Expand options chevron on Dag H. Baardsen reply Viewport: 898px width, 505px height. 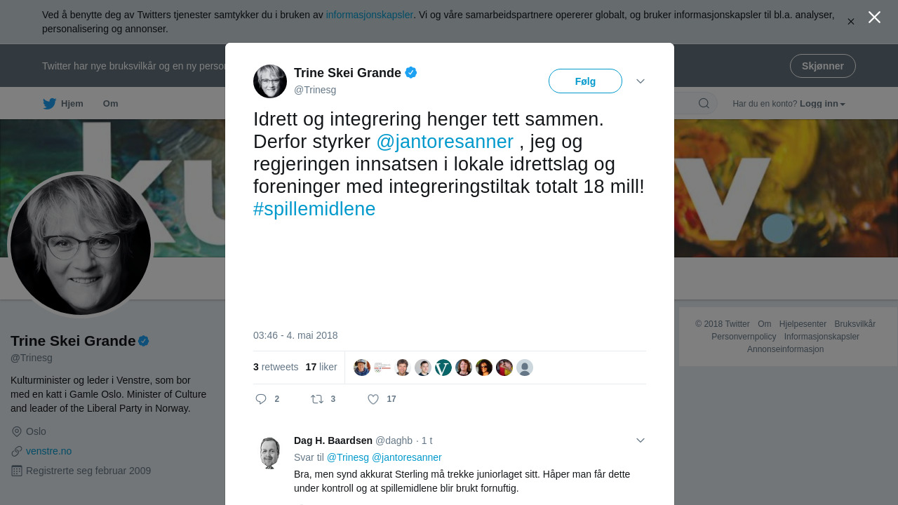pos(641,440)
